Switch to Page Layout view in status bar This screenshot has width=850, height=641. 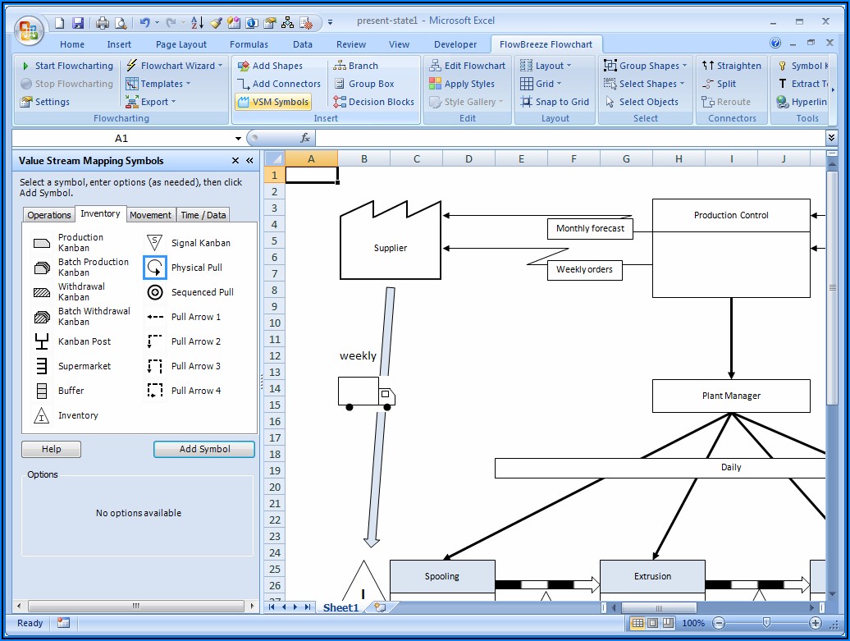coord(652,624)
